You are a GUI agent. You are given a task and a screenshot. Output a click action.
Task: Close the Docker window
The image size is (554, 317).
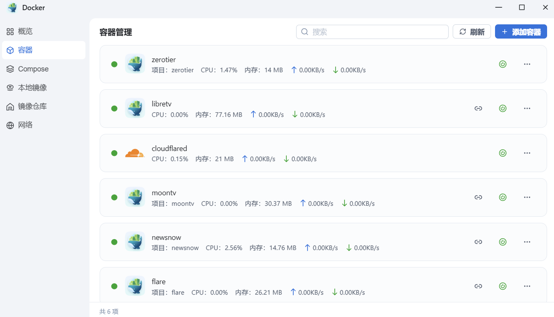pos(545,7)
